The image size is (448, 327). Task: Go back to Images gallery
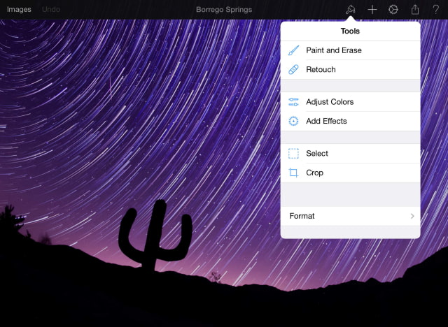pyautogui.click(x=19, y=9)
